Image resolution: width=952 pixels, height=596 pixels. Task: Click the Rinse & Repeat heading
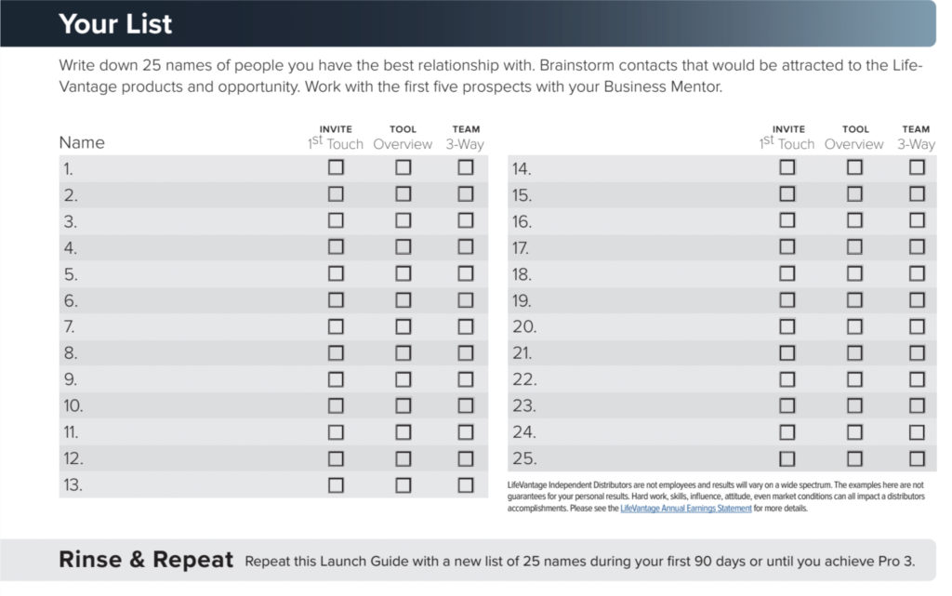146,560
